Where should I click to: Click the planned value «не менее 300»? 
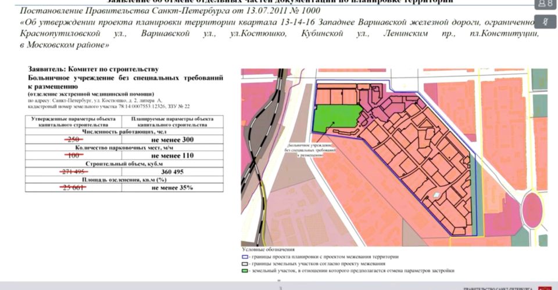[172, 140]
